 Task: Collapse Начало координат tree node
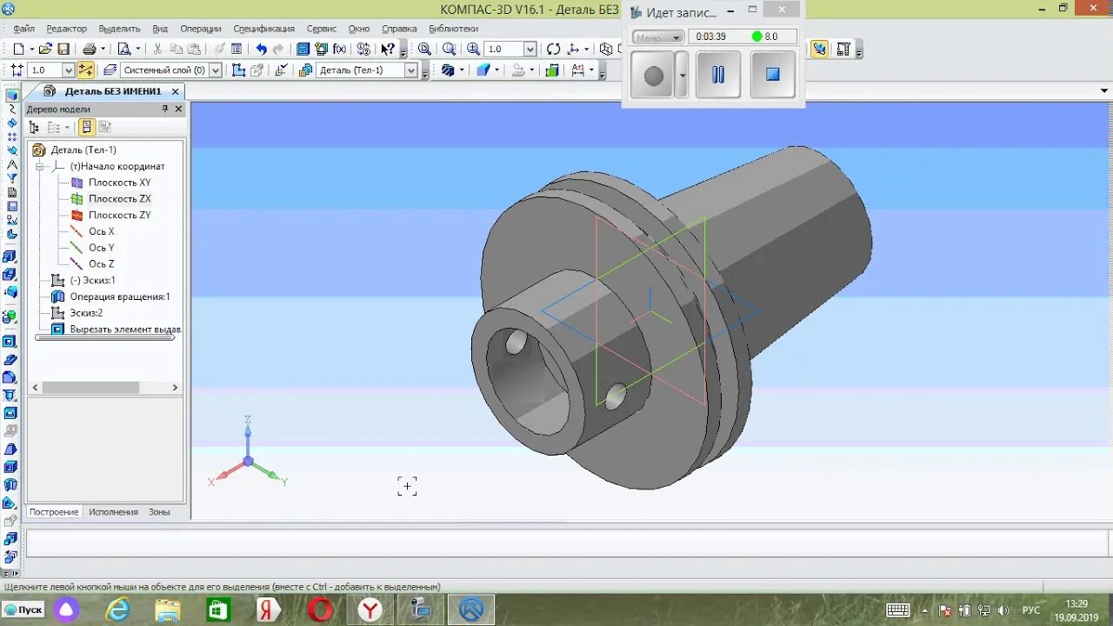point(39,166)
